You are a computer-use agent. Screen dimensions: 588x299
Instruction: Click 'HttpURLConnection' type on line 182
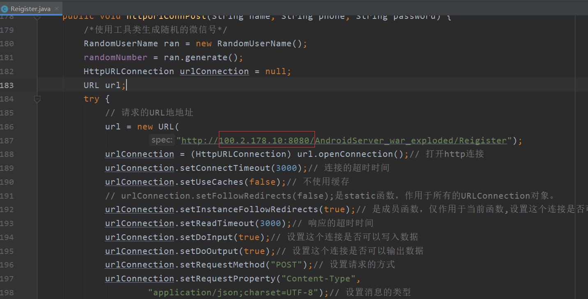pyautogui.click(x=129, y=71)
